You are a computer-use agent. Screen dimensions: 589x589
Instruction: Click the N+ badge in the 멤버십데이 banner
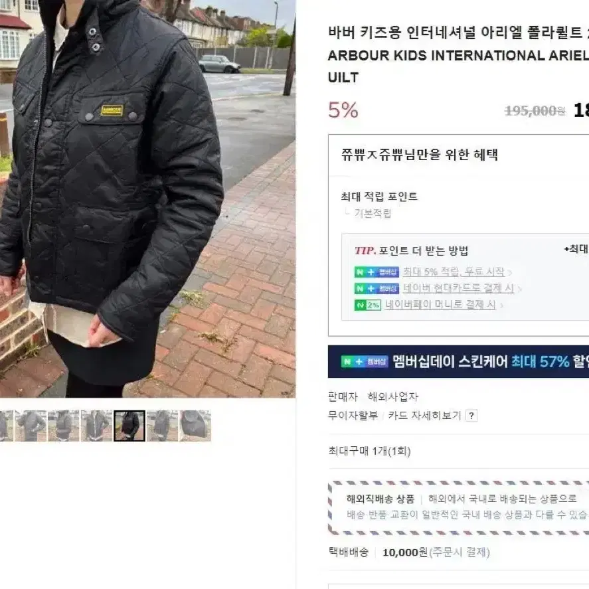point(364,361)
